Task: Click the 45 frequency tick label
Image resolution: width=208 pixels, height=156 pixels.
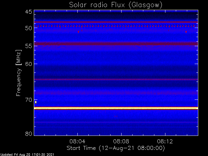Action: [x=29, y=12]
